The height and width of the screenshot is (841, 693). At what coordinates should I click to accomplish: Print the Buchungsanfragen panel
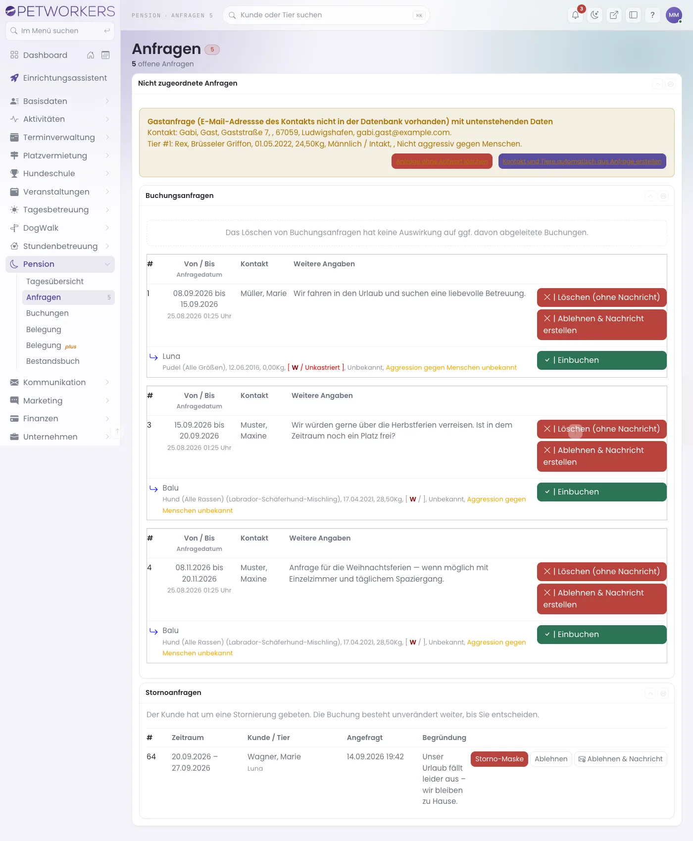point(663,196)
